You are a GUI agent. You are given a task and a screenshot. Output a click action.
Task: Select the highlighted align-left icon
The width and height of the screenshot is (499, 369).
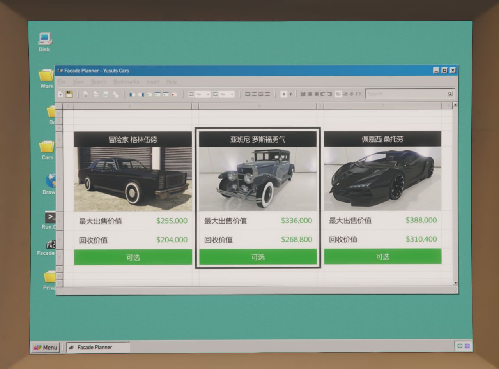click(x=338, y=94)
